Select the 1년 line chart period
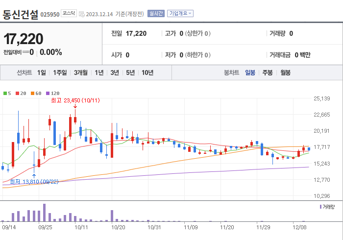This screenshot has width=343, height=240. click(99, 72)
